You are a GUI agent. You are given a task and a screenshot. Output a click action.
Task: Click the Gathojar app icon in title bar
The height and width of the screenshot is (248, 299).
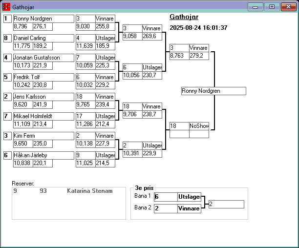click(x=6, y=7)
